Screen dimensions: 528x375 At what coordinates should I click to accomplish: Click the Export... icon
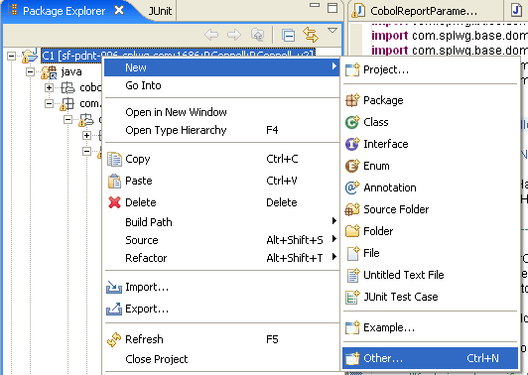click(114, 309)
